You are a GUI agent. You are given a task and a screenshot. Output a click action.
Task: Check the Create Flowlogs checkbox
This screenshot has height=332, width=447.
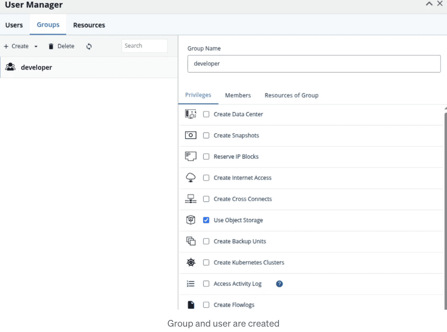click(x=206, y=305)
